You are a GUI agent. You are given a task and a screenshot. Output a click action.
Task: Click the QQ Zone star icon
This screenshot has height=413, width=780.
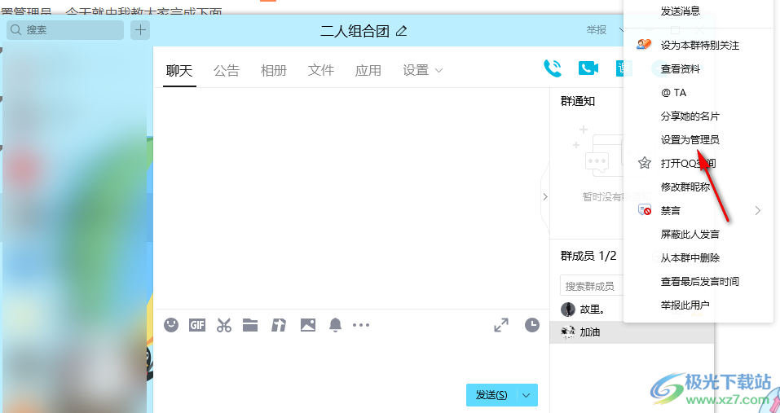(x=645, y=163)
